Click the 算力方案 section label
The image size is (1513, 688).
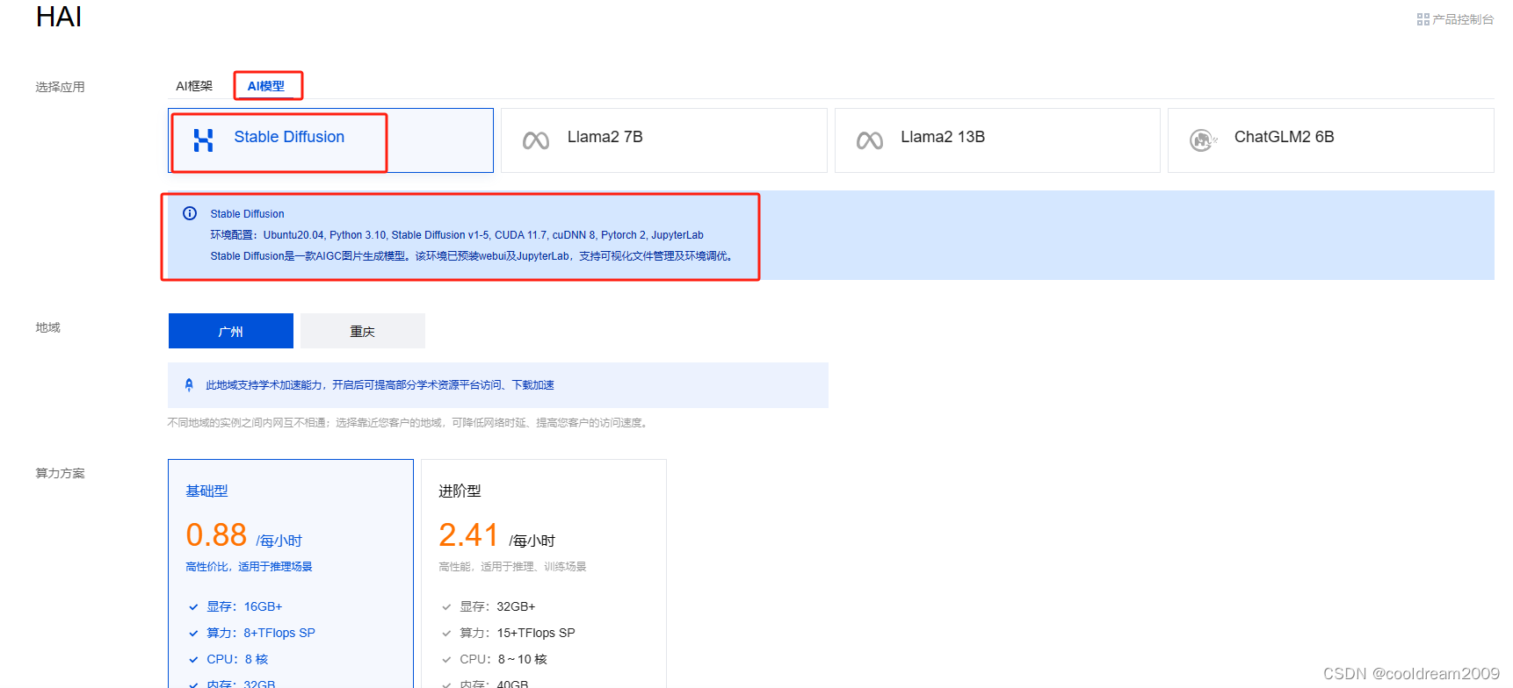[60, 473]
